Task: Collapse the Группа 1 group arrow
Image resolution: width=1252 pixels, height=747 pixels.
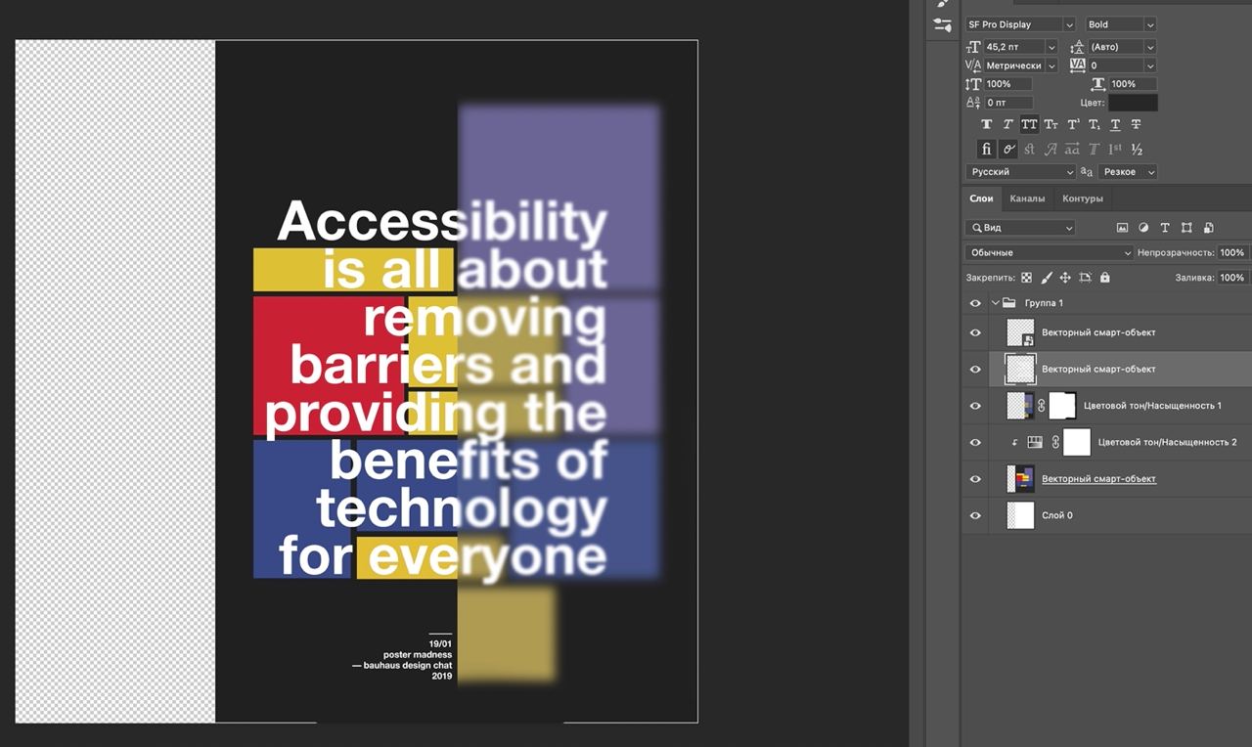Action: [996, 303]
